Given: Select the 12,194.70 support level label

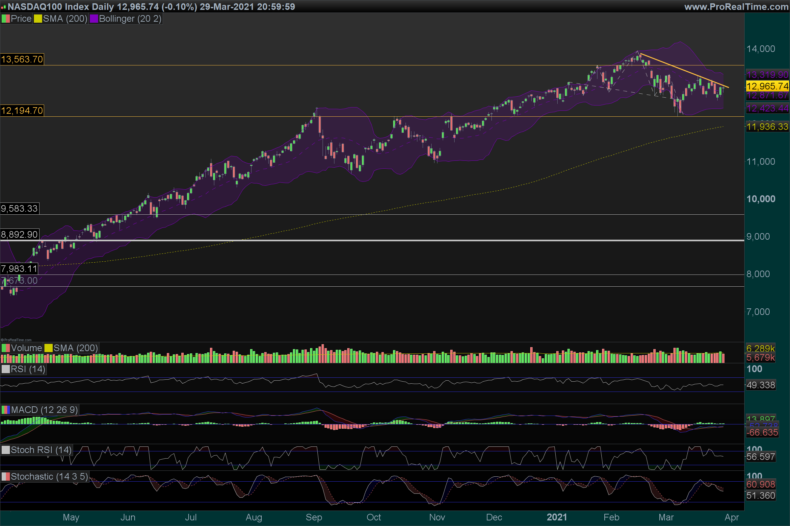Looking at the screenshot, I should pos(22,111).
